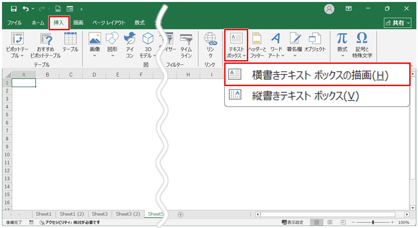Insert a タイムライン filter
This screenshot has height=228, width=418.
tap(186, 45)
